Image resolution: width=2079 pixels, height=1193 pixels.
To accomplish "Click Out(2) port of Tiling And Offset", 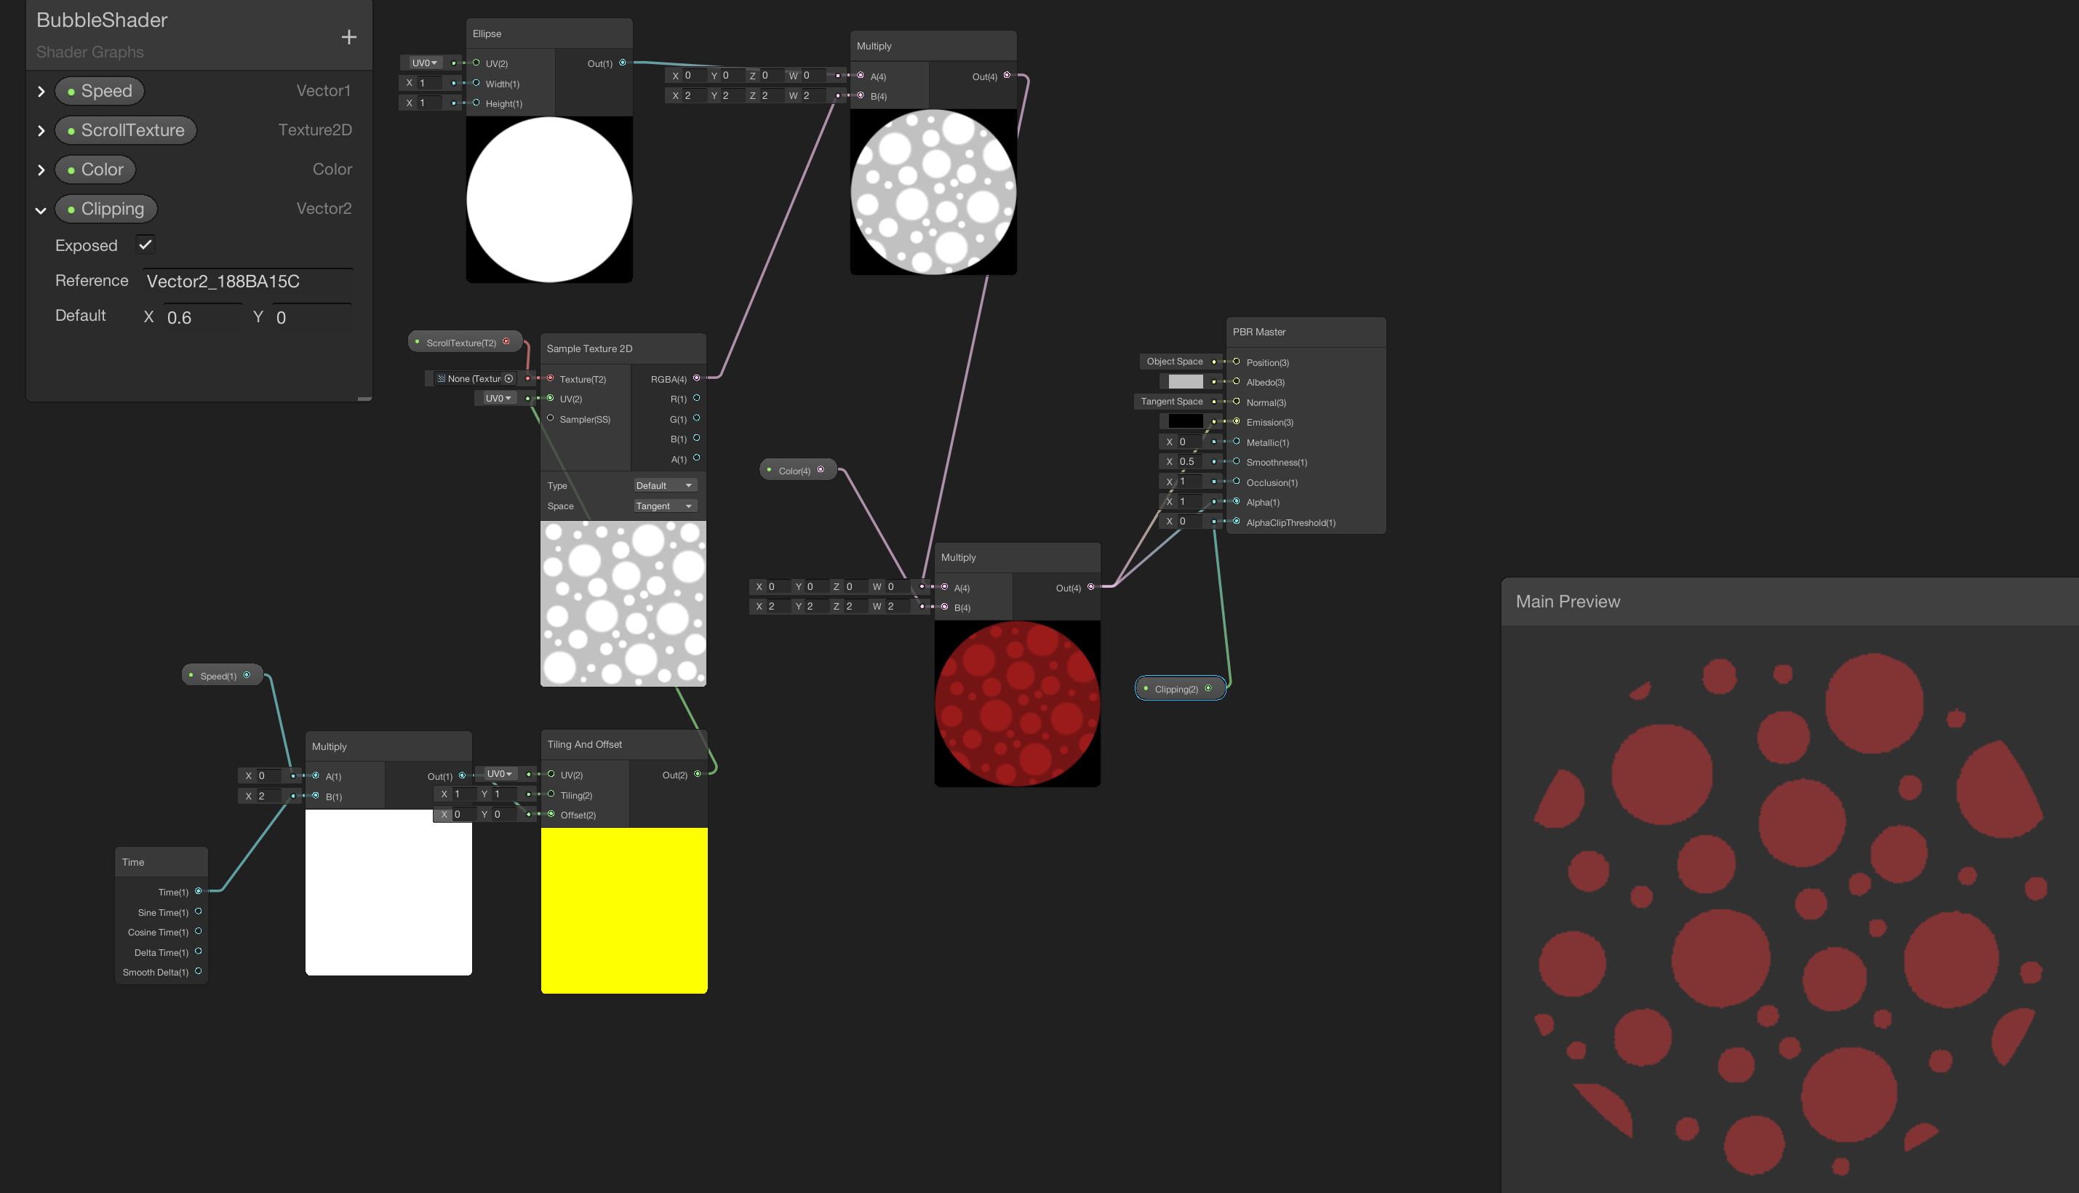I will tap(697, 774).
